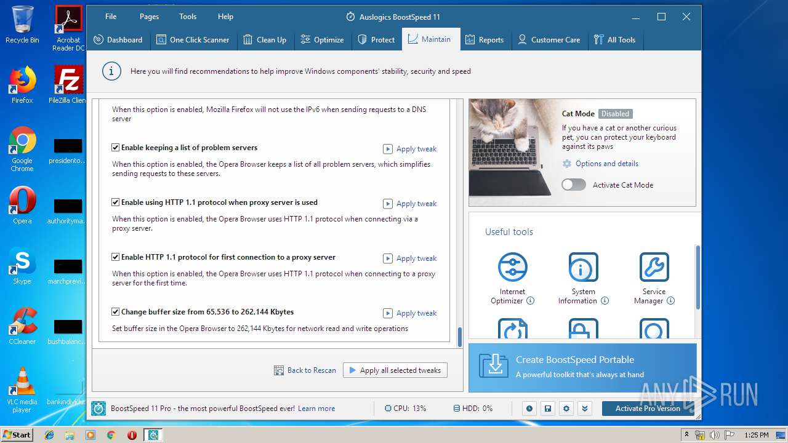Uncheck Change buffer size tweak checkbox
The width and height of the screenshot is (788, 443).
pyautogui.click(x=115, y=312)
